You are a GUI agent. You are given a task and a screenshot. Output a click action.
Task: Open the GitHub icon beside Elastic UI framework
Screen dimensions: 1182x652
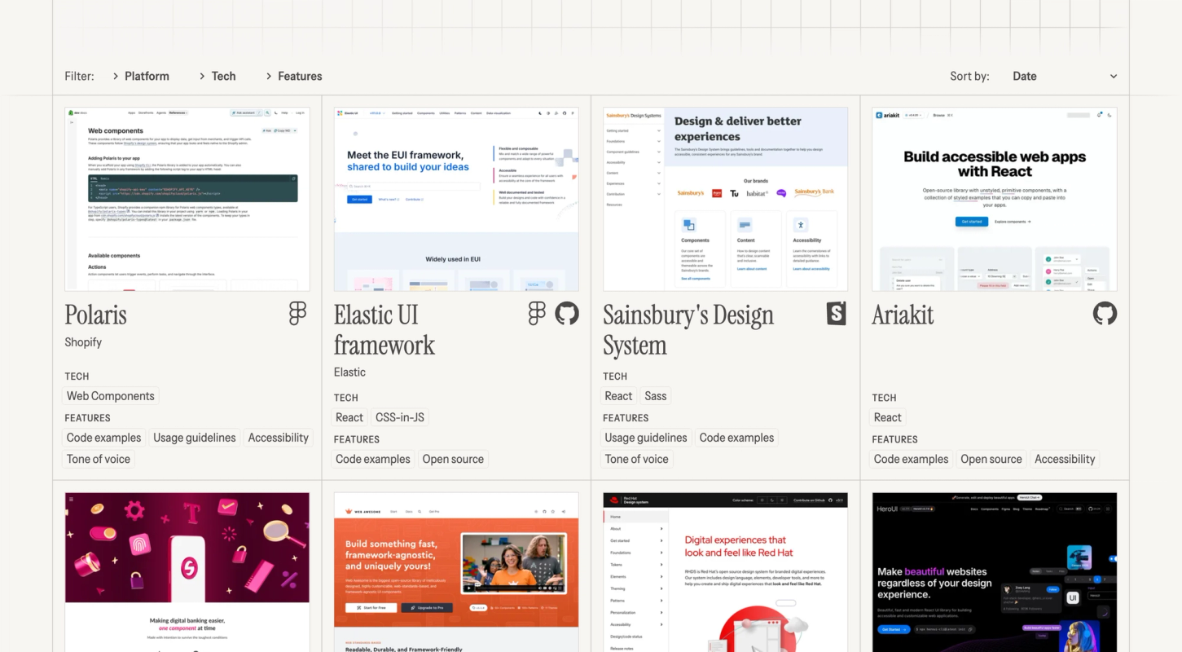coord(567,314)
